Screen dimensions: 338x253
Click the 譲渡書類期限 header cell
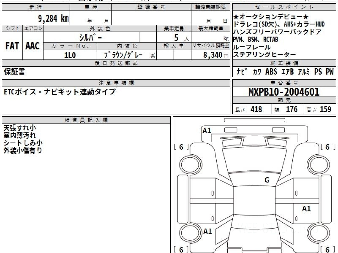click(210, 7)
